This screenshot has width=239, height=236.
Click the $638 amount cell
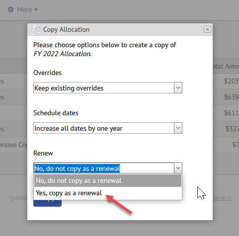(x=232, y=97)
